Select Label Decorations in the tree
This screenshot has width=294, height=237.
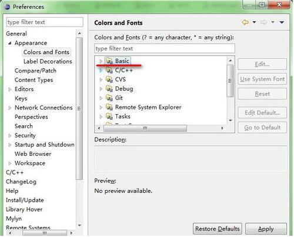[x=48, y=61]
